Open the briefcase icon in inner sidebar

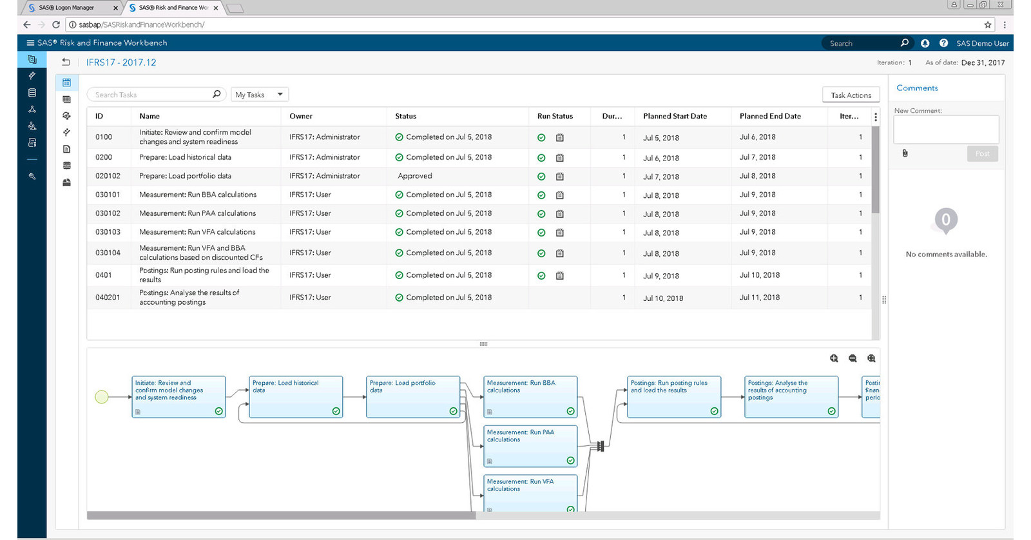(x=66, y=182)
